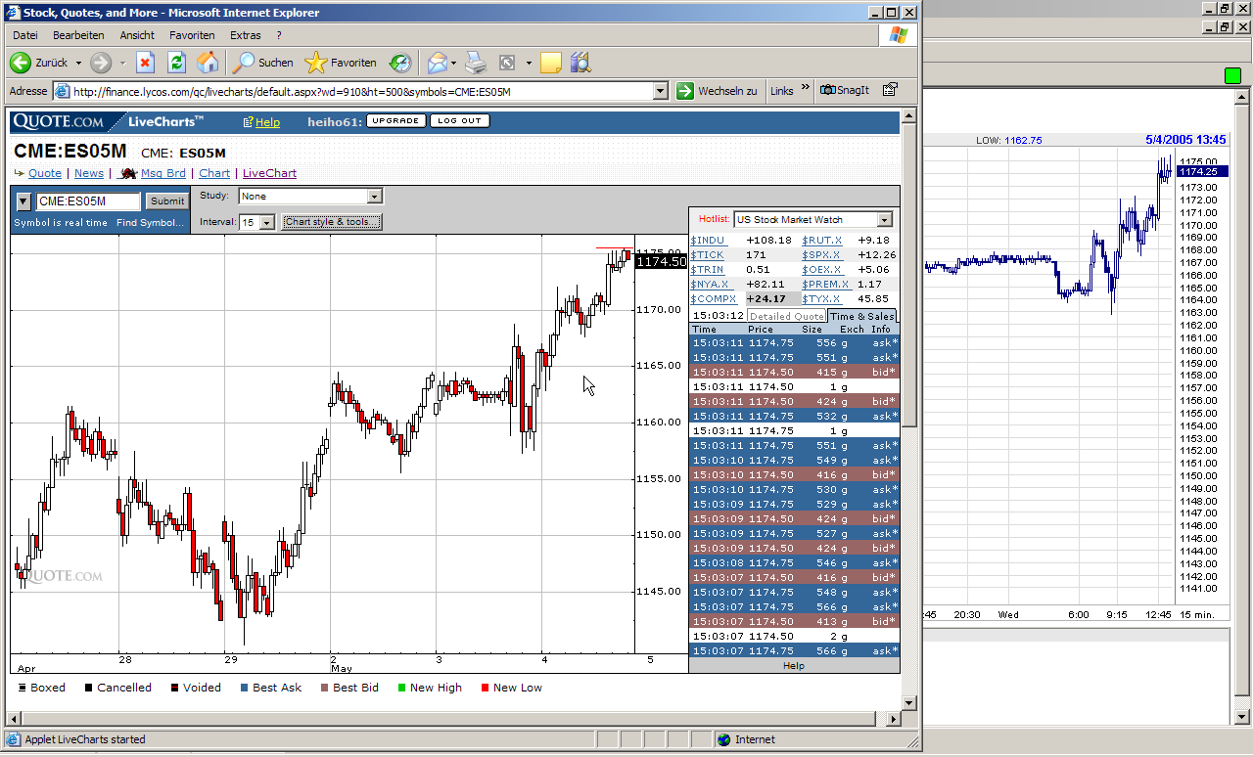Go to the Home page icon
Screen dimensions: 1253x757
[208, 63]
